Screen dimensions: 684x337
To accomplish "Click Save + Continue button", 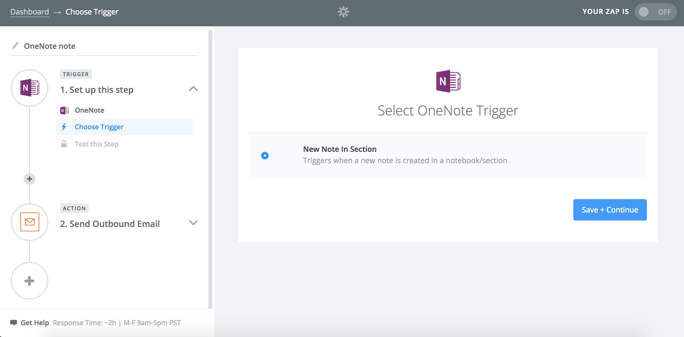I will [610, 210].
